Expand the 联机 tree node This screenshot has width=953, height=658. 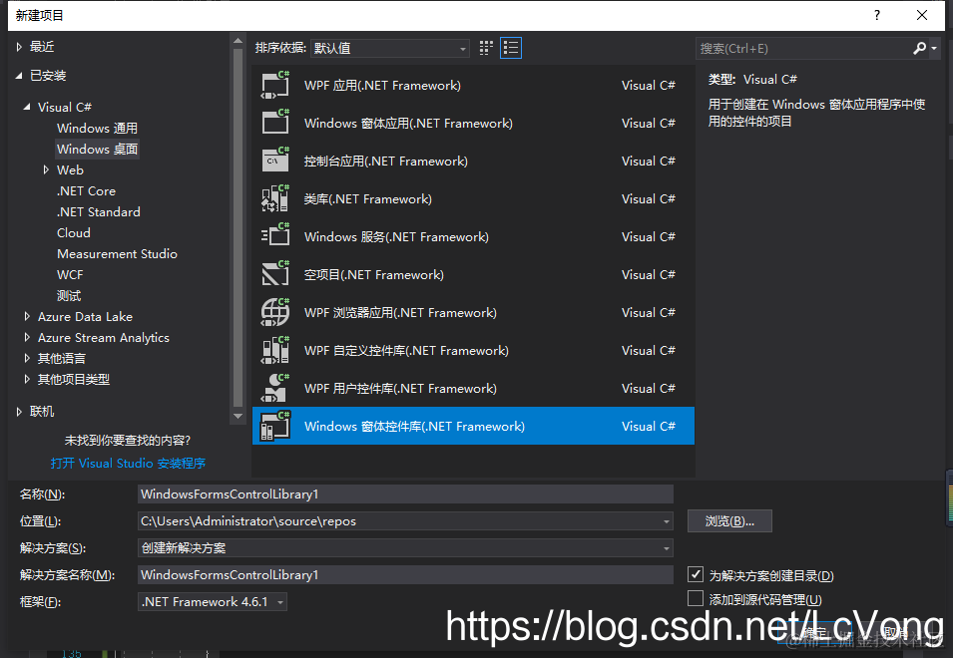(x=19, y=412)
